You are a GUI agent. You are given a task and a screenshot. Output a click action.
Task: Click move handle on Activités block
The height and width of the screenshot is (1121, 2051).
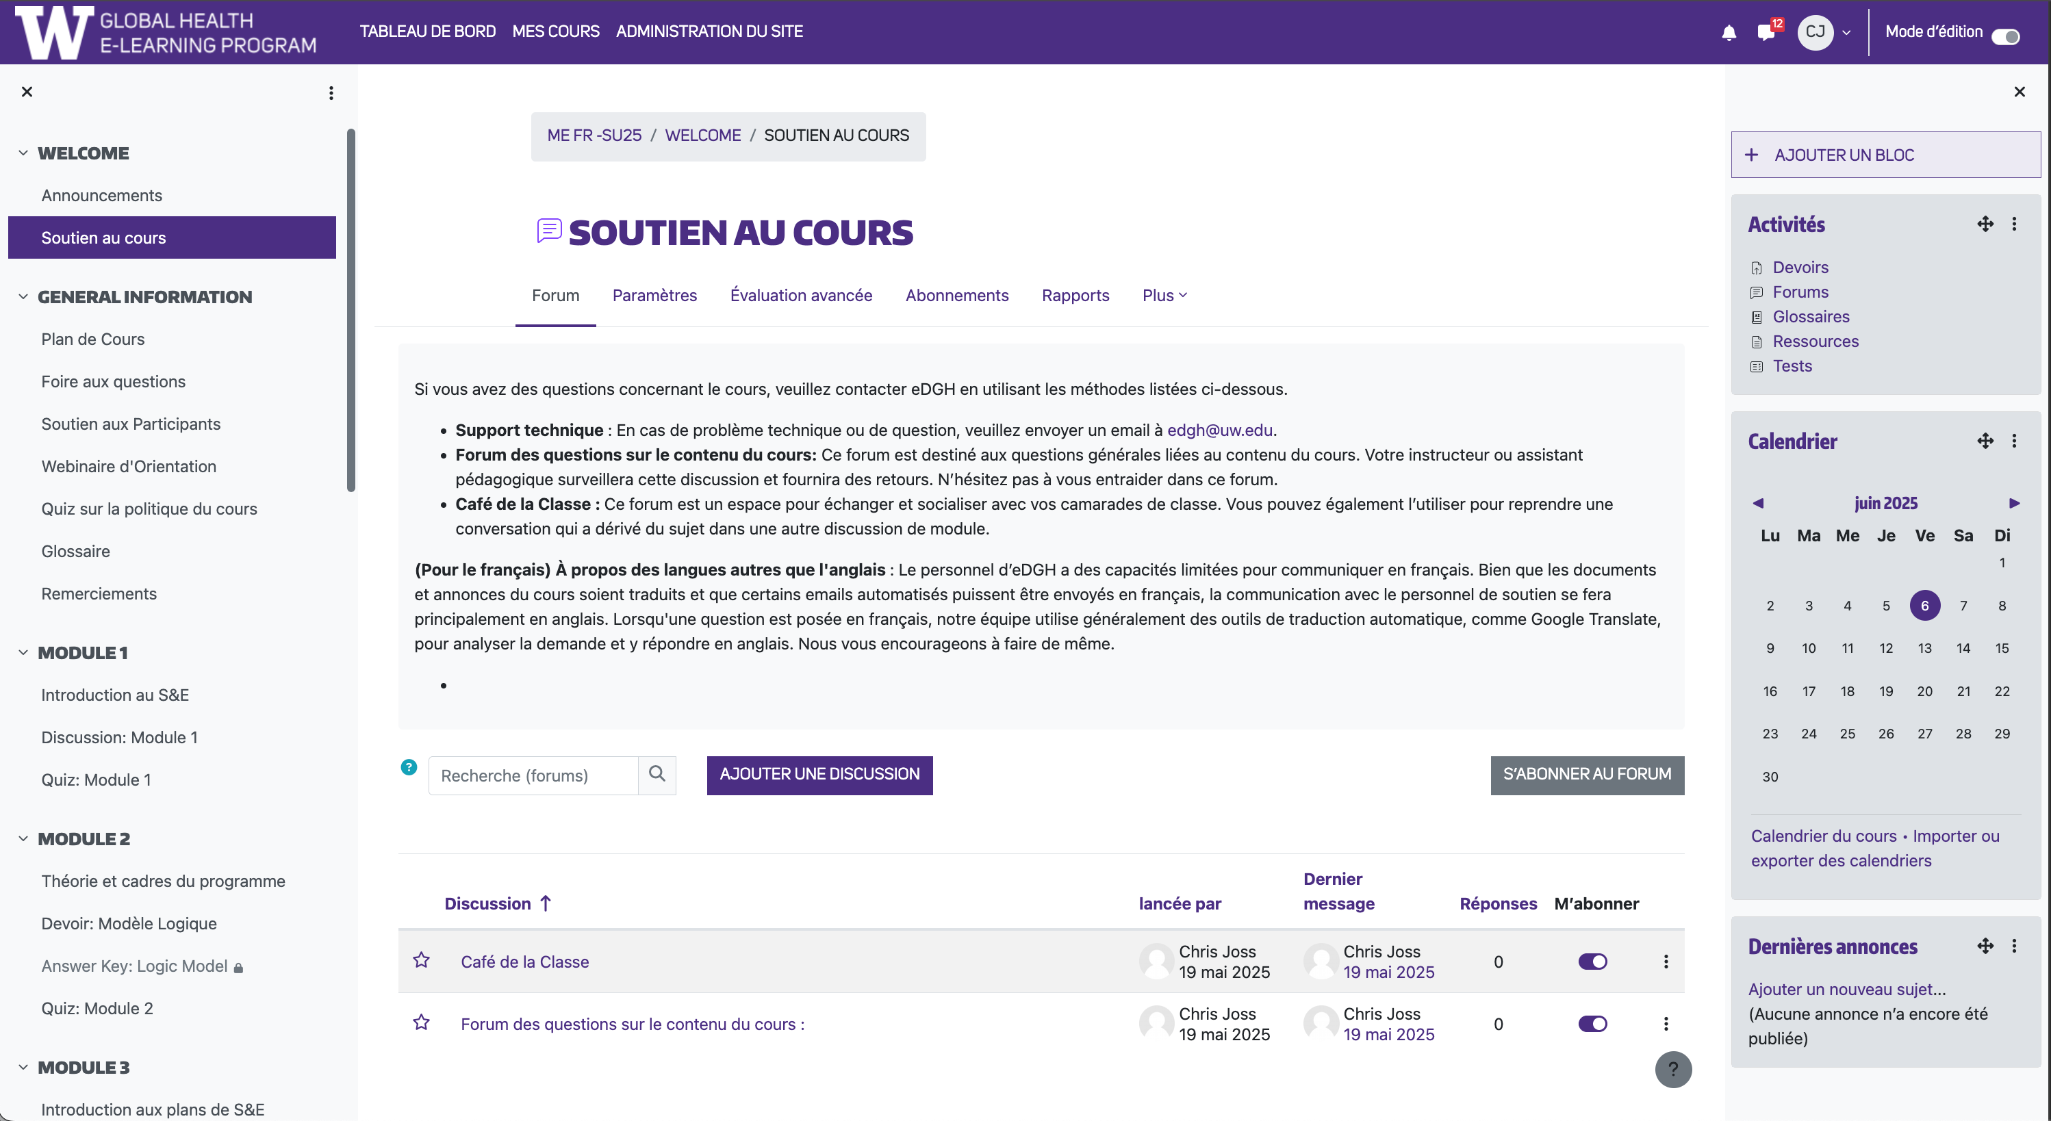1985,224
